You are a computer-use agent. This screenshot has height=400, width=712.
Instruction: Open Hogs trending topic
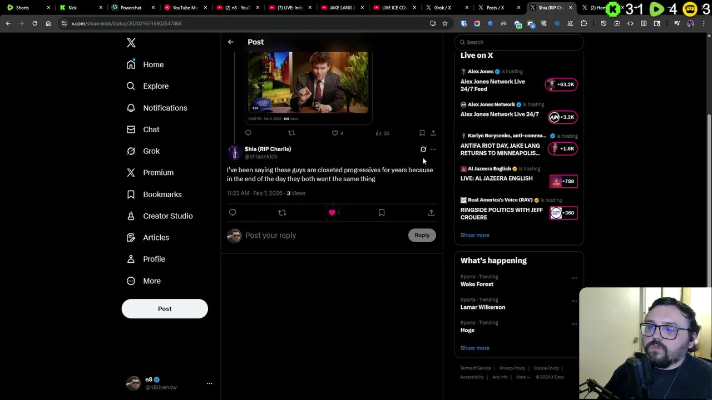[467, 330]
